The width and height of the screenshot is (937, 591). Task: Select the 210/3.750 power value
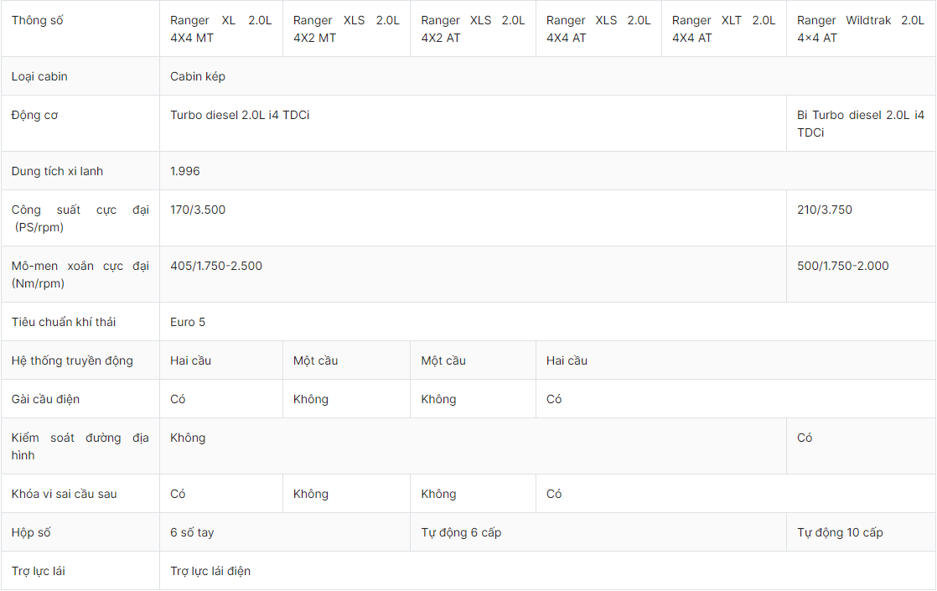(x=824, y=210)
